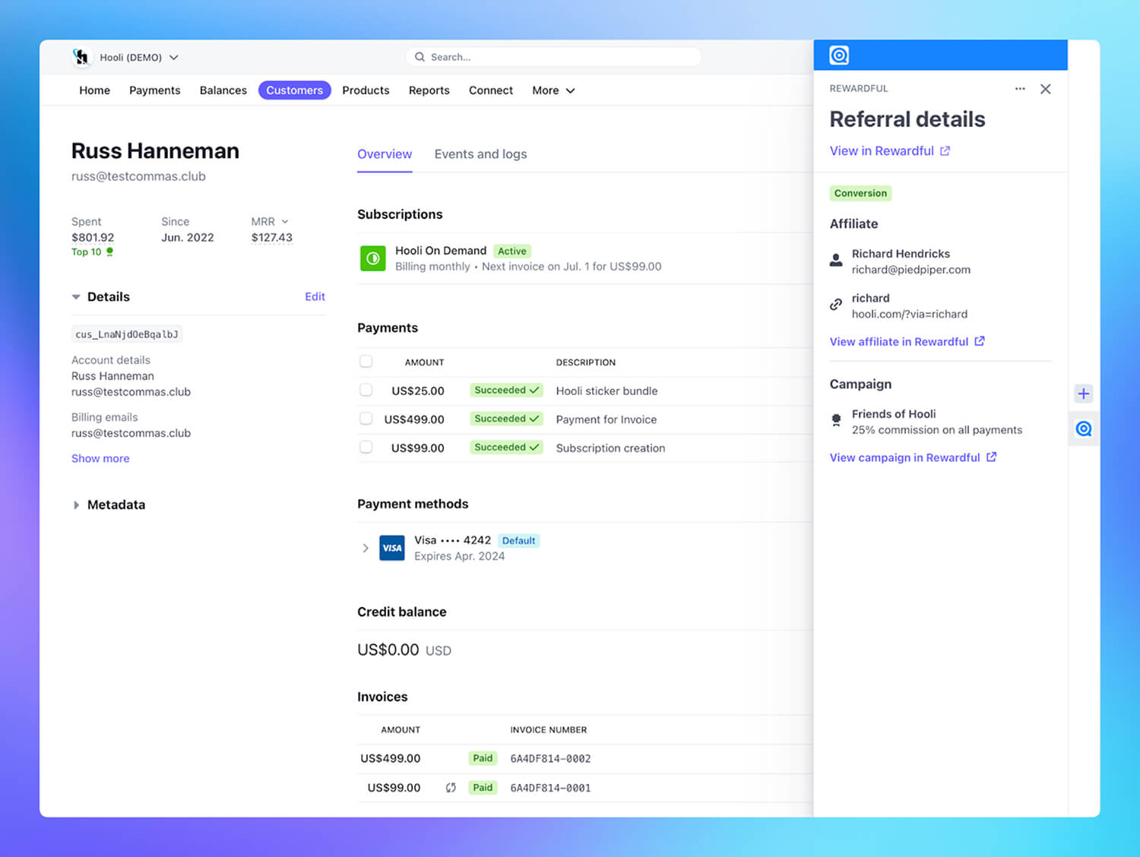Image resolution: width=1140 pixels, height=857 pixels.
Task: Click the recurring icon on US$99.00 invoice
Action: tap(451, 788)
